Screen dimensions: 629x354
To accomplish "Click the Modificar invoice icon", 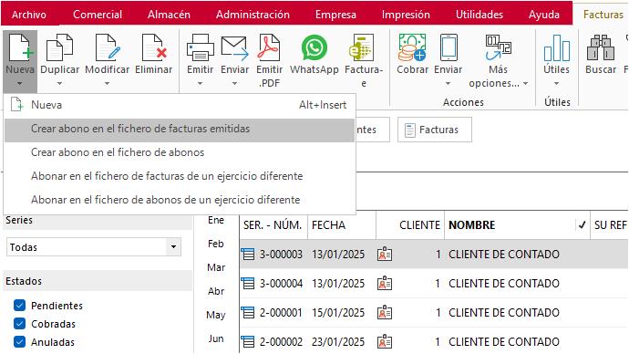I will 107,48.
